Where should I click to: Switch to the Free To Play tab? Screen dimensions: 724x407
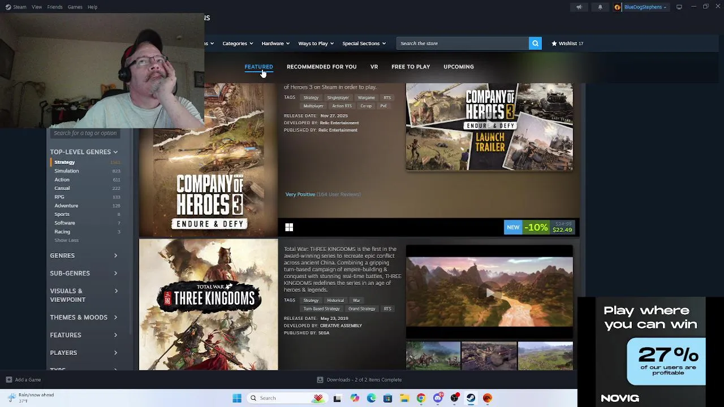[x=411, y=67]
